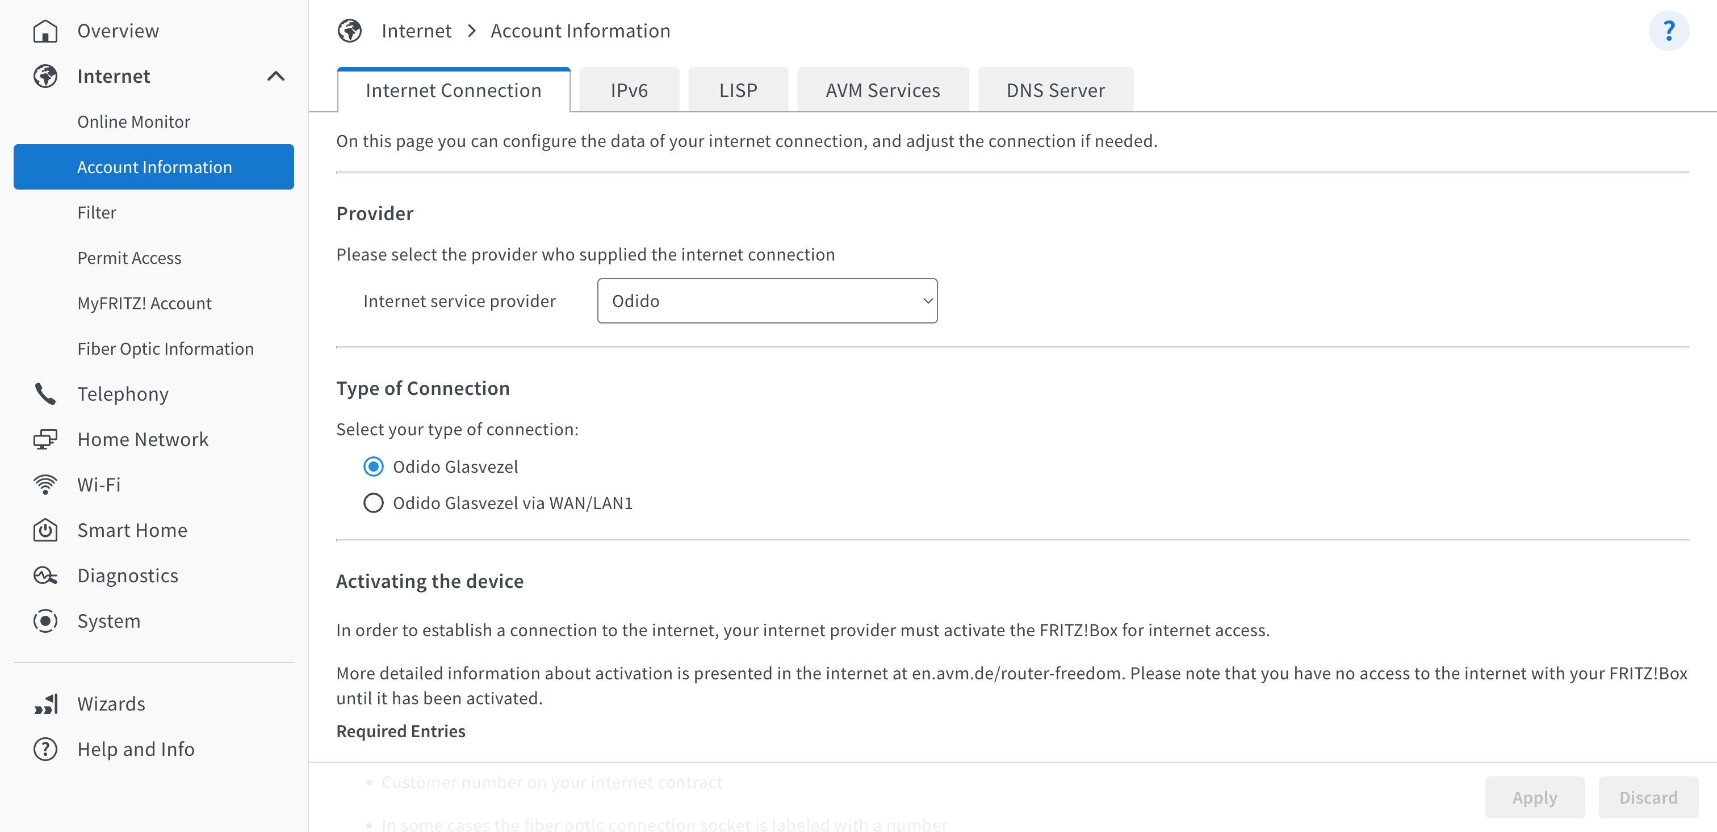Click the Wizards icon
This screenshot has width=1717, height=832.
tap(45, 703)
